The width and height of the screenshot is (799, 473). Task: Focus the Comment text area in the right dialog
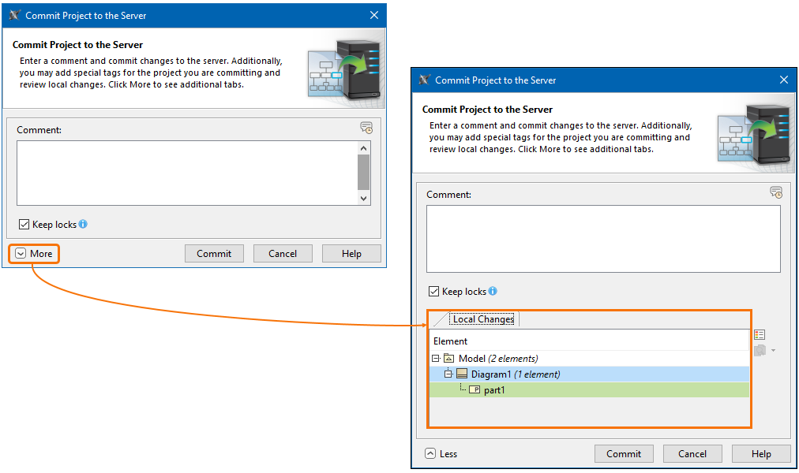coord(603,239)
